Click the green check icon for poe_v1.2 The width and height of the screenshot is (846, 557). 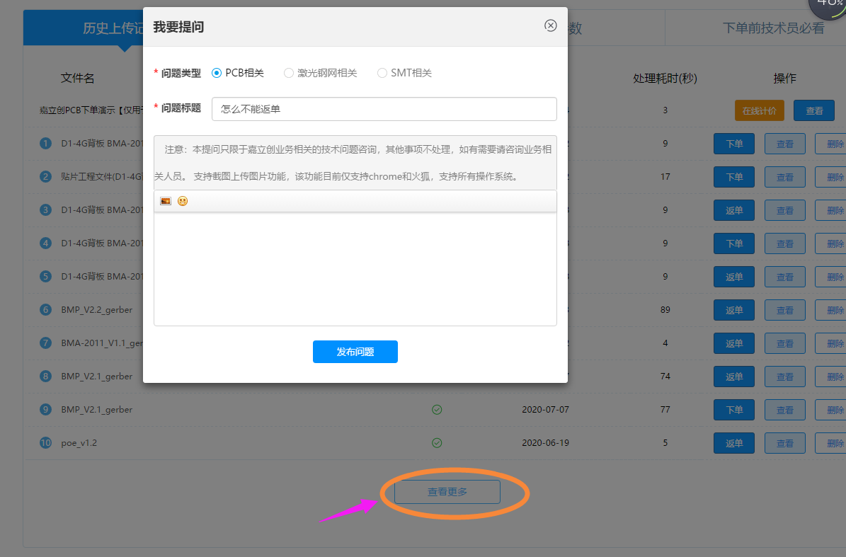437,442
